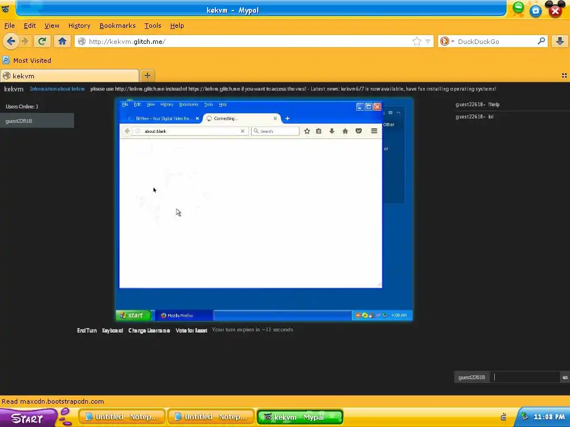Close the Connecting tab in VM Firefox
This screenshot has width=570, height=427.
(x=275, y=118)
